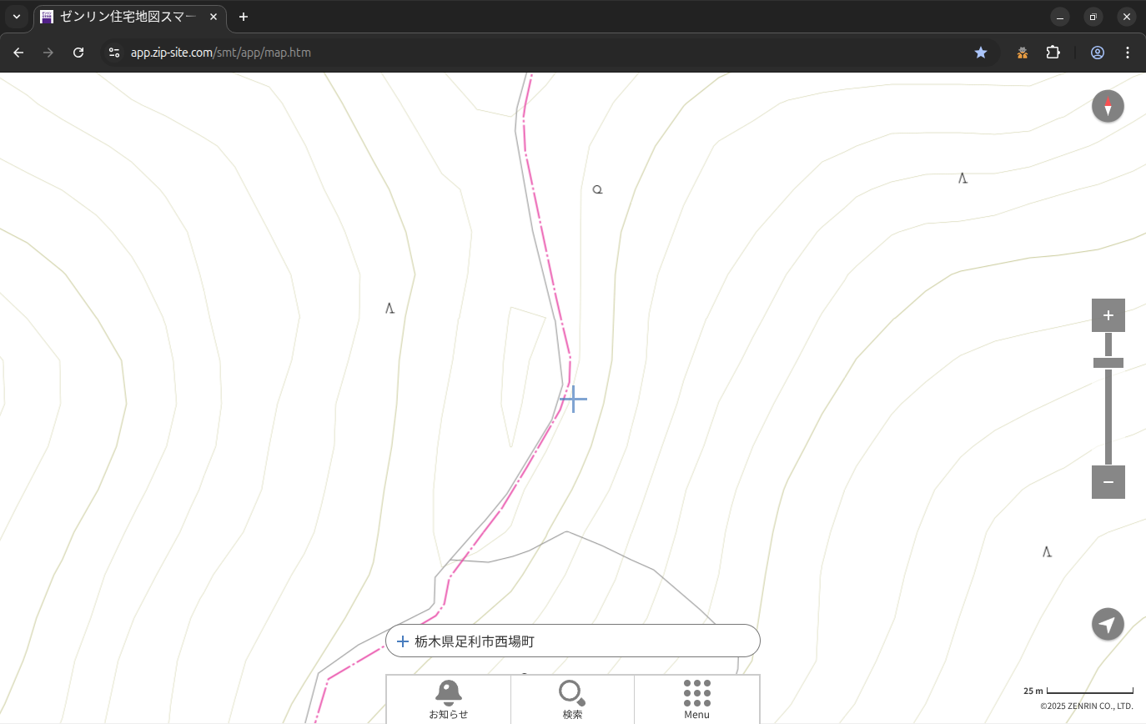The width and height of the screenshot is (1146, 724).
Task: Open the Chrome extensions puzzle icon
Action: tap(1053, 53)
